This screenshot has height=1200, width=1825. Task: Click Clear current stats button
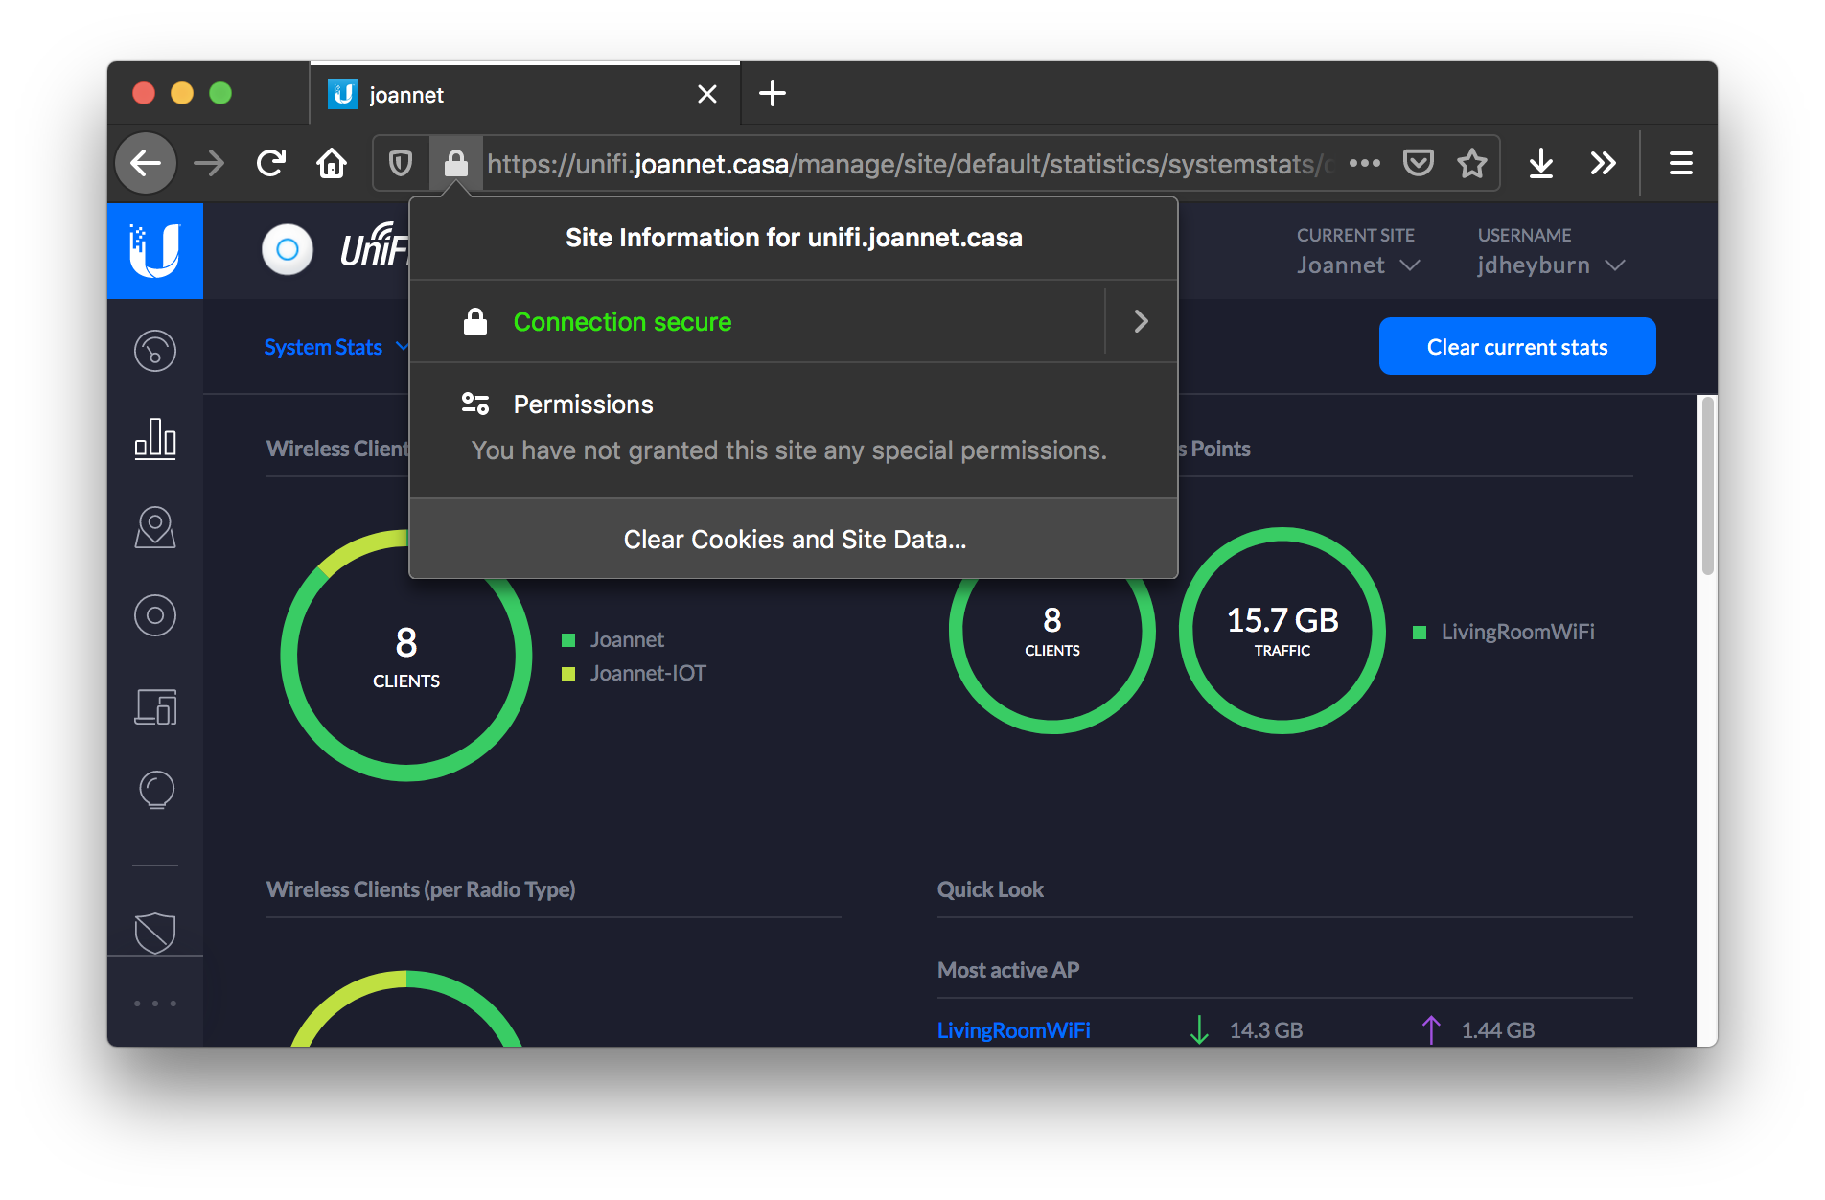[x=1517, y=346]
